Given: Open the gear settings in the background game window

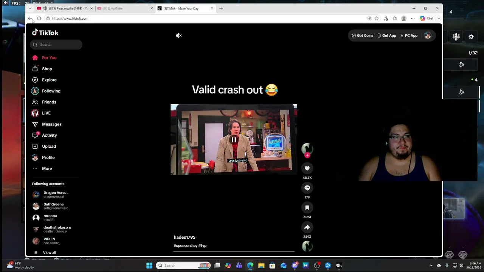Looking at the screenshot, I should (471, 37).
